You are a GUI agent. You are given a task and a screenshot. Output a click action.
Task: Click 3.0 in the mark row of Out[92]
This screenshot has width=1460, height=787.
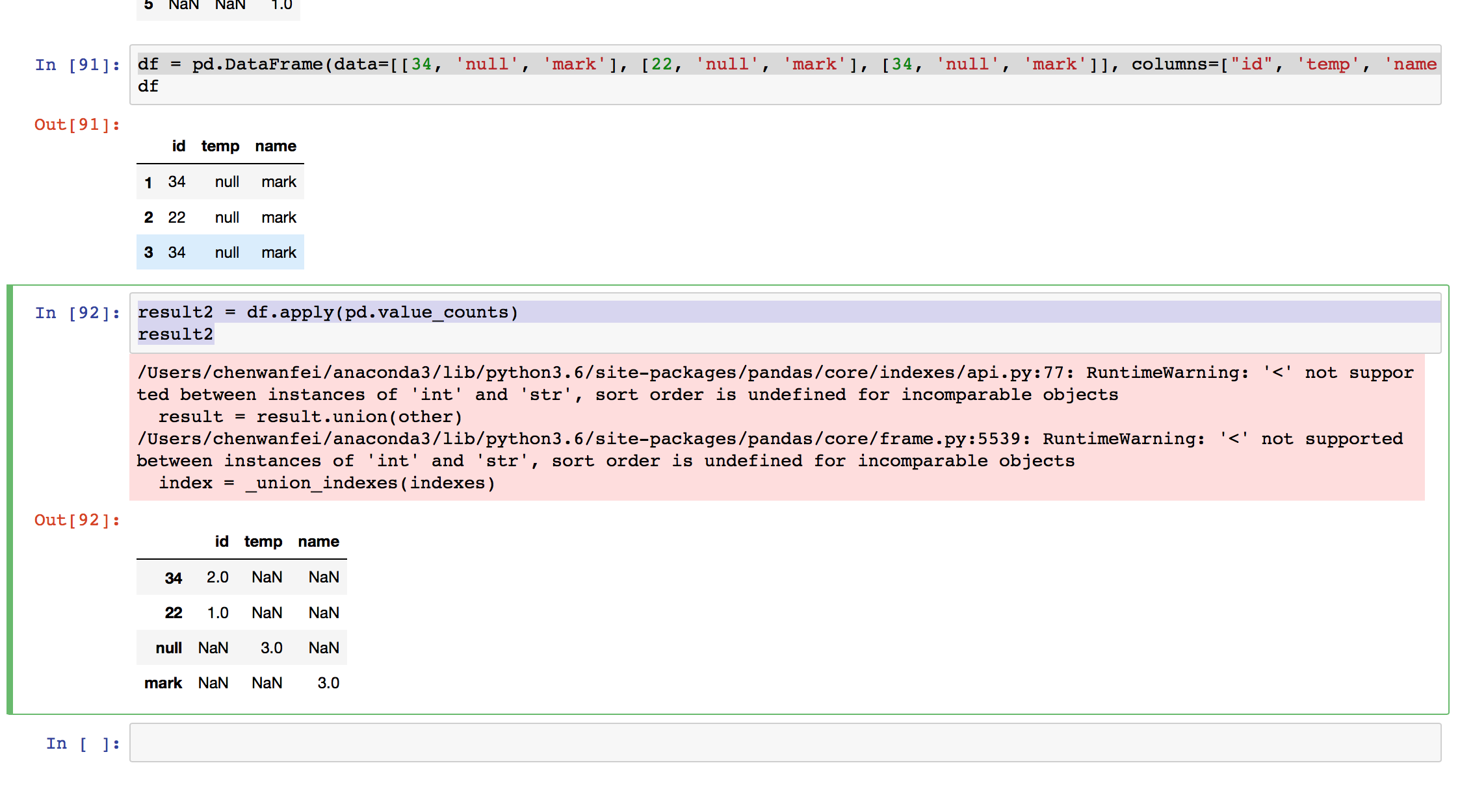click(328, 683)
